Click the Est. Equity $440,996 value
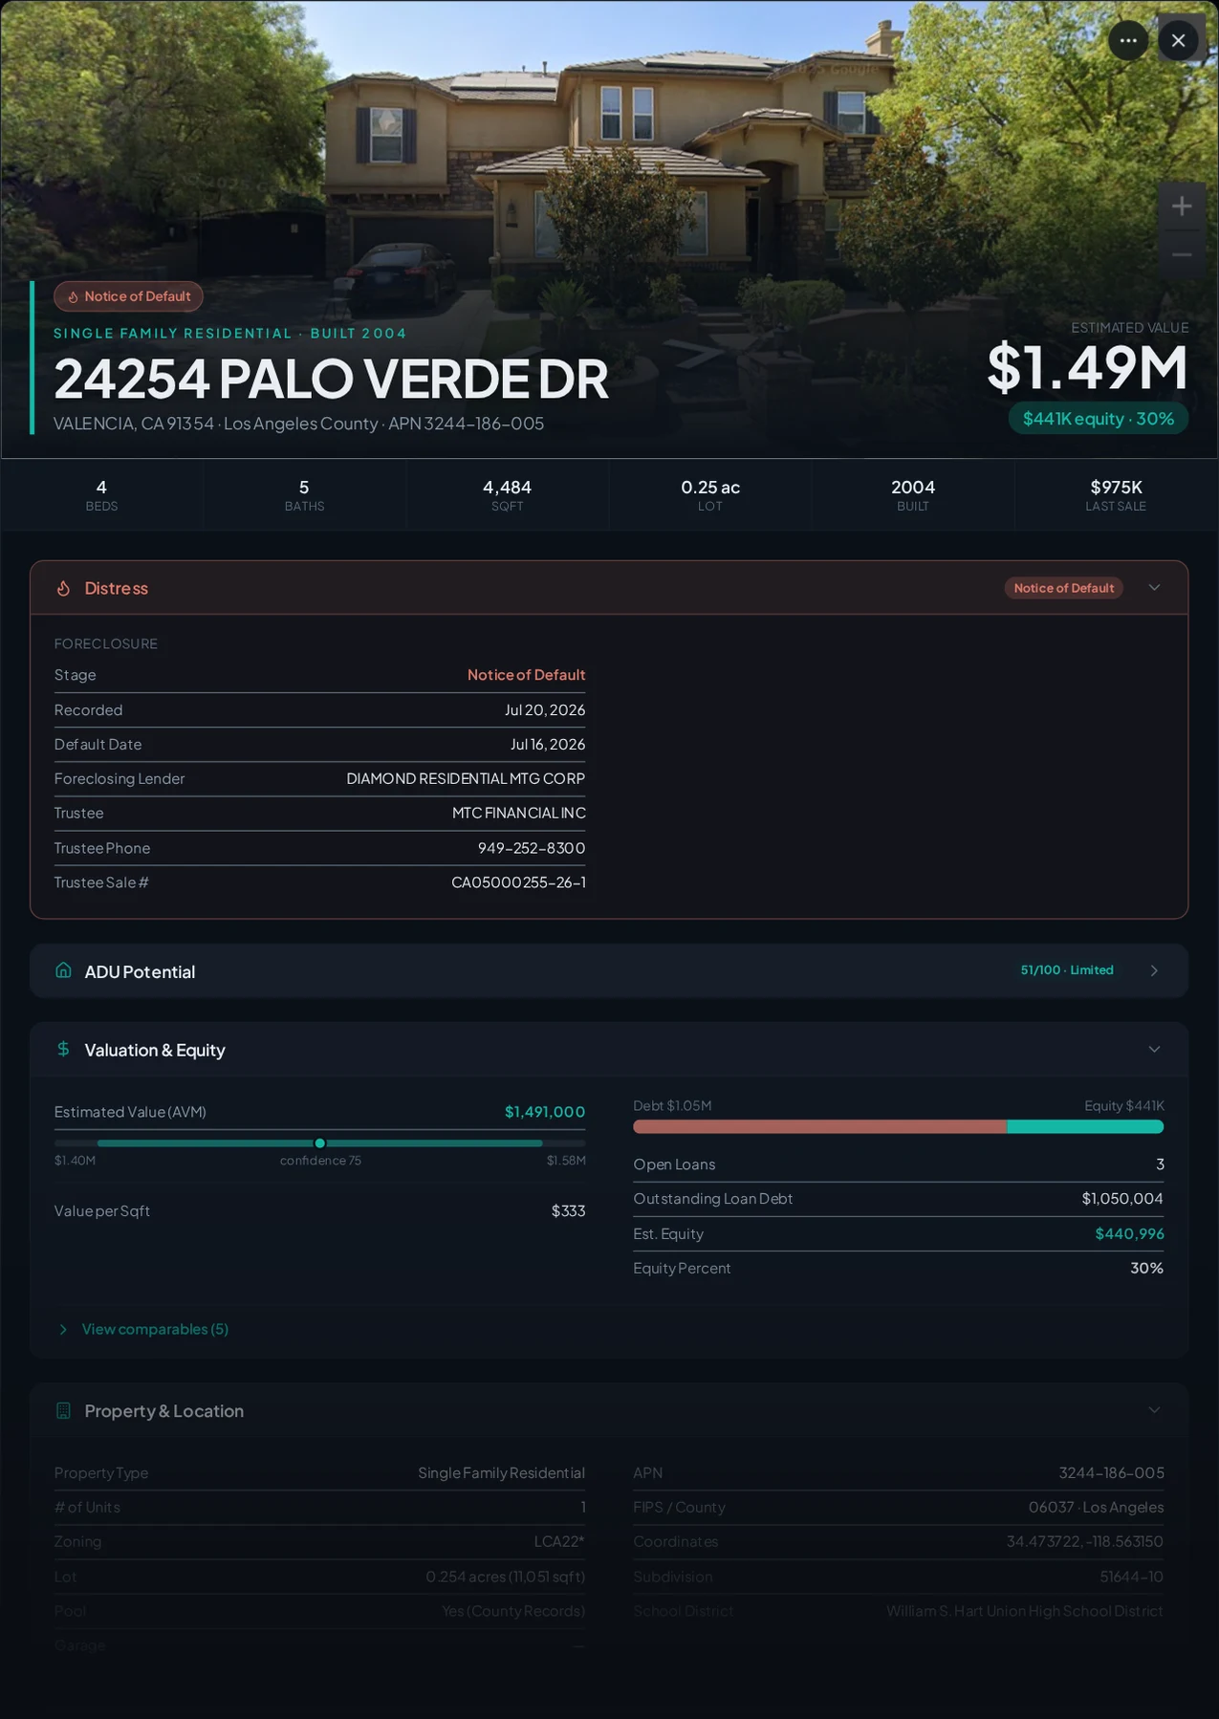Viewport: 1219px width, 1719px height. [x=1129, y=1234]
